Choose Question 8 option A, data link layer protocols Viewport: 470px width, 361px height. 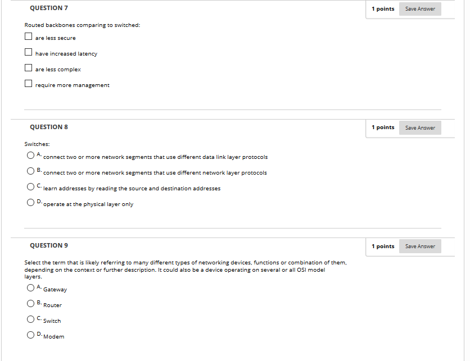[x=30, y=156]
